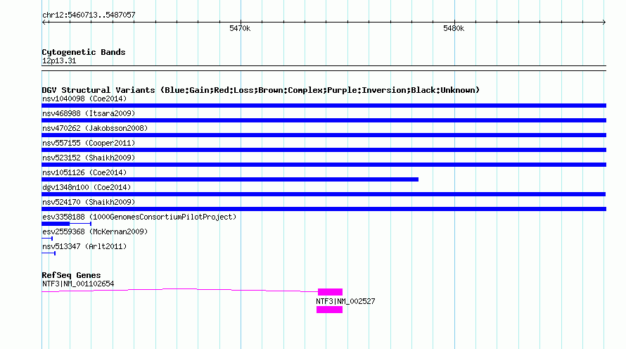
Task: Select the shorter nsv1051126 blue bar
Action: tap(230, 179)
